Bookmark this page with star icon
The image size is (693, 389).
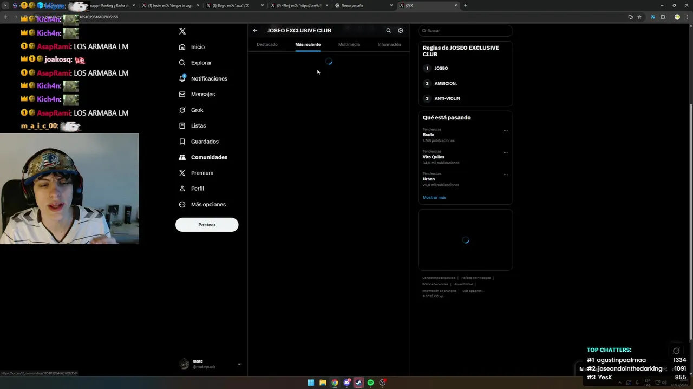[x=639, y=17]
